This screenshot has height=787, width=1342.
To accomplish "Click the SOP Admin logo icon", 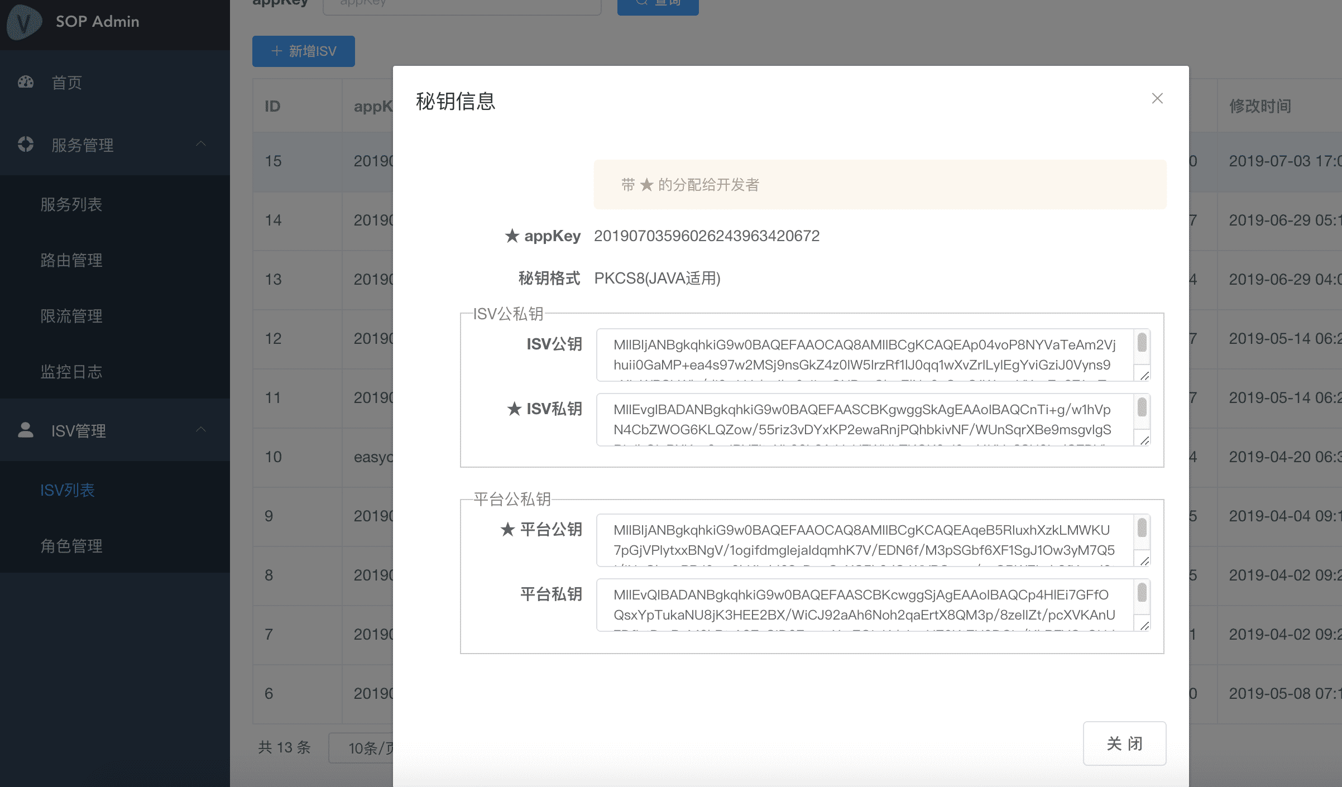I will [x=23, y=22].
